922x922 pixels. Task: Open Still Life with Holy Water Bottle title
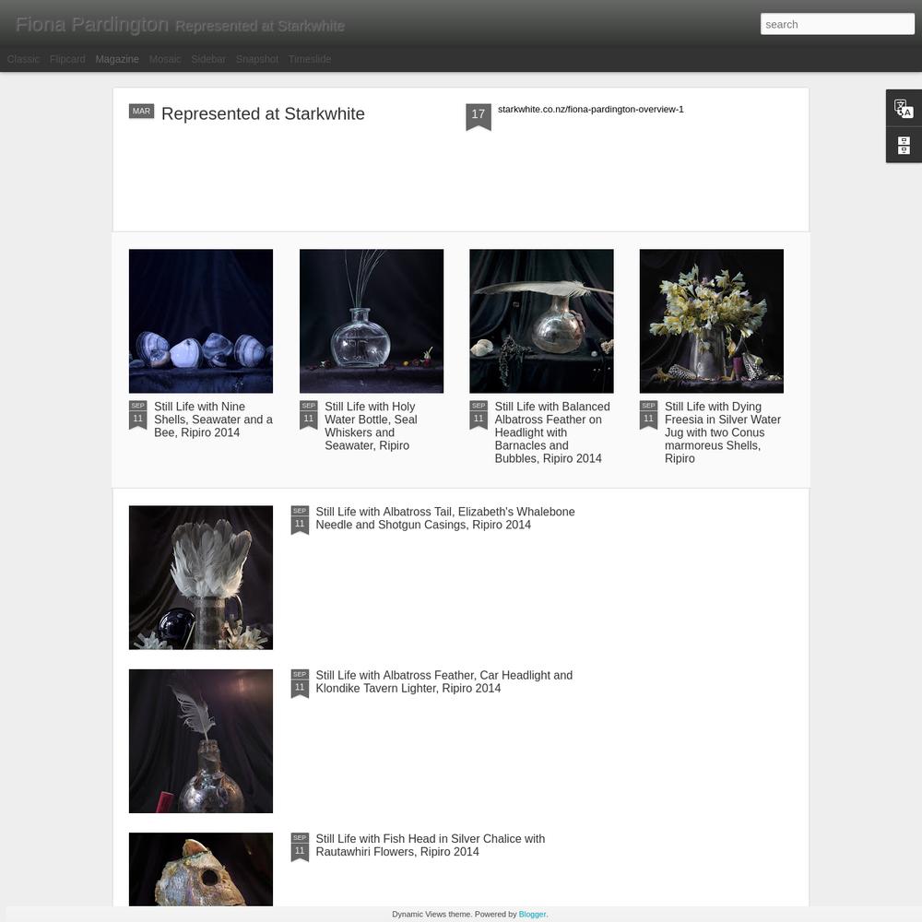(371, 426)
